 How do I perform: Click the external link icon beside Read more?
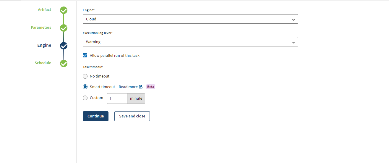(x=141, y=87)
